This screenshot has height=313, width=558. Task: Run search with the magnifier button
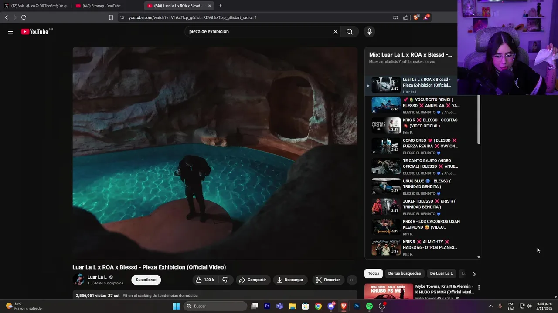pyautogui.click(x=350, y=31)
